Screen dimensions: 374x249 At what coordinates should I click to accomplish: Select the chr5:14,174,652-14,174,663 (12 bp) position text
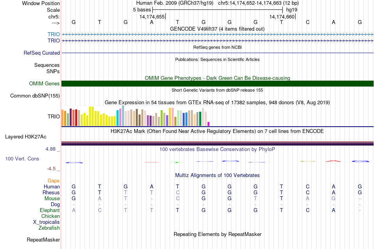click(x=258, y=3)
